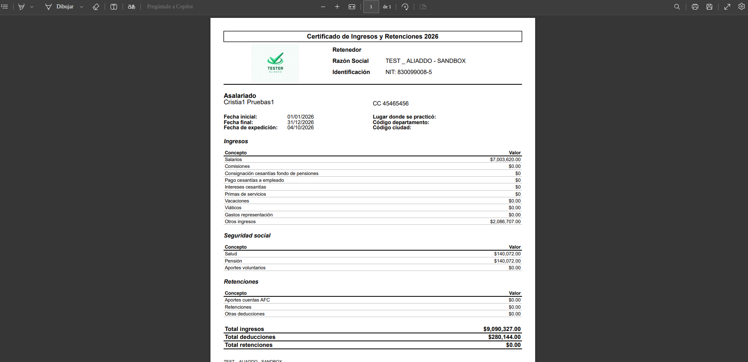
Task: Open the translate tool
Action: pyautogui.click(x=131, y=7)
